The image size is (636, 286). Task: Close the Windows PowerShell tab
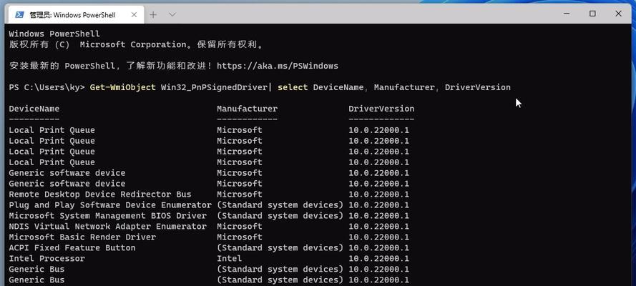tap(134, 15)
